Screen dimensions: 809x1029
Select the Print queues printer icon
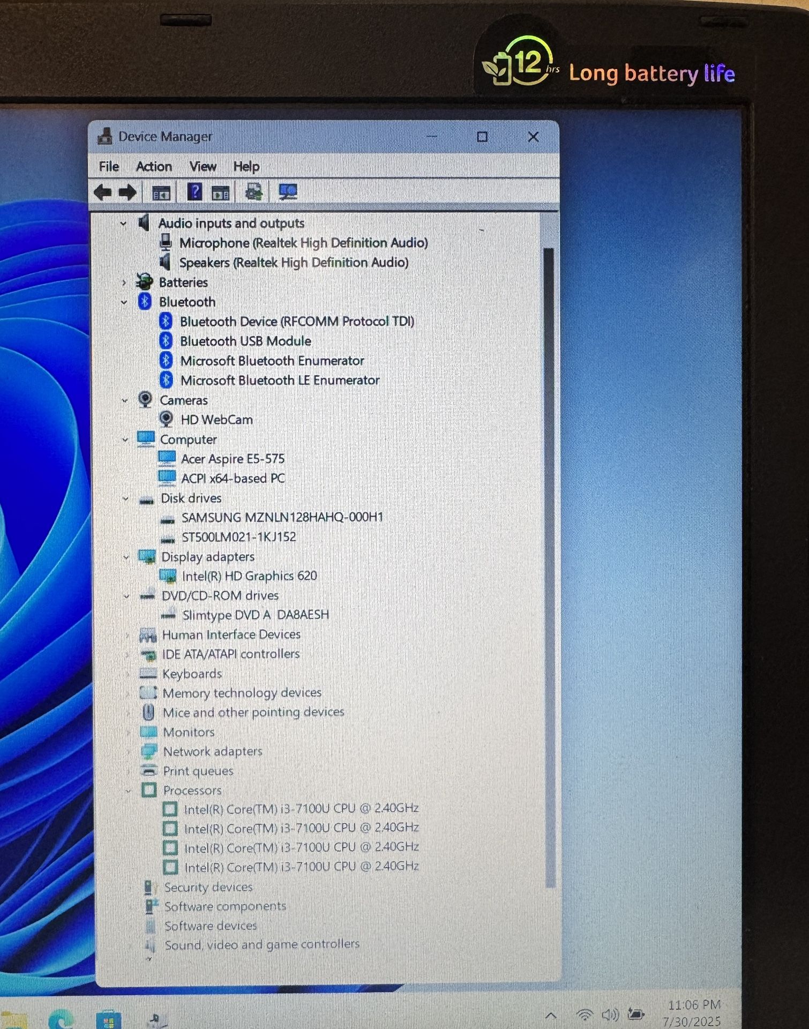pyautogui.click(x=149, y=771)
